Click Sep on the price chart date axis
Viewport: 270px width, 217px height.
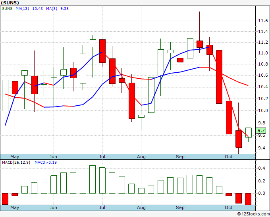click(x=180, y=157)
